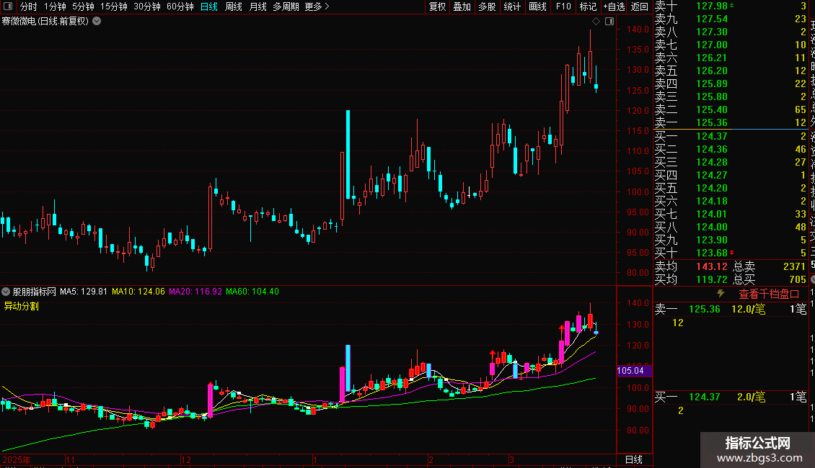Click the 买八 row priced 124.00
Image resolution: width=815 pixels, height=468 pixels.
pos(731,227)
